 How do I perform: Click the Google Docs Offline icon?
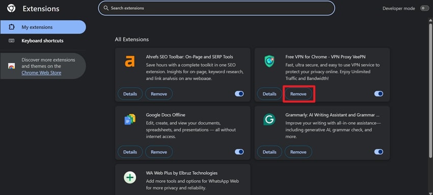point(130,119)
